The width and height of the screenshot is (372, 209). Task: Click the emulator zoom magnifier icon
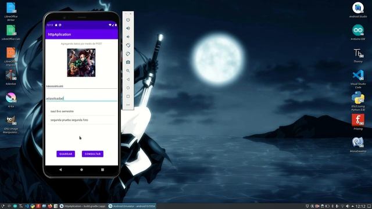tap(128, 71)
